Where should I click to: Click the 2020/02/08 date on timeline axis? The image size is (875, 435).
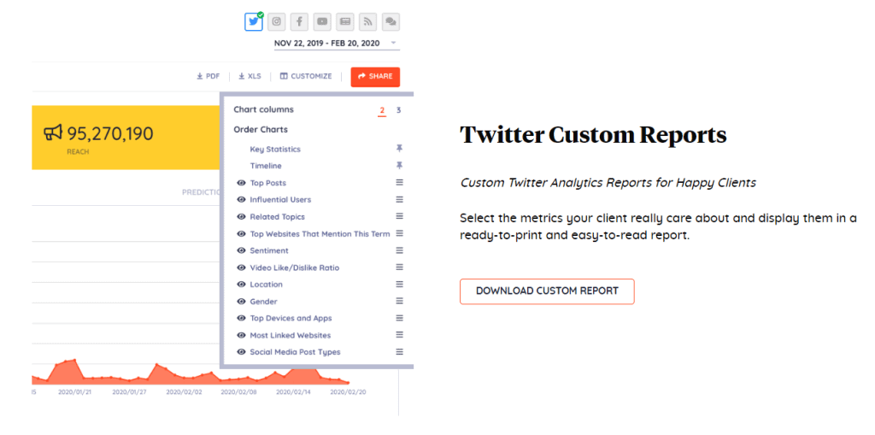(x=239, y=392)
